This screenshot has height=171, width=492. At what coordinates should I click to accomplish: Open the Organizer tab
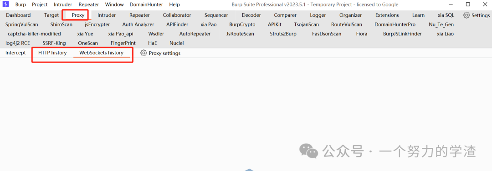pyautogui.click(x=350, y=15)
